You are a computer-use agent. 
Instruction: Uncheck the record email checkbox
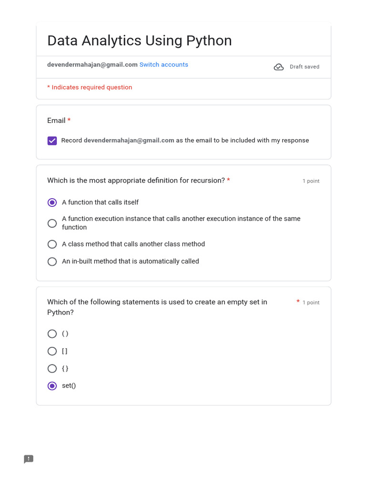(52, 141)
